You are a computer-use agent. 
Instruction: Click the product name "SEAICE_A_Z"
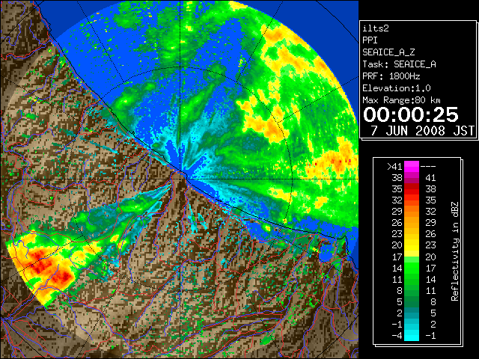coord(388,52)
